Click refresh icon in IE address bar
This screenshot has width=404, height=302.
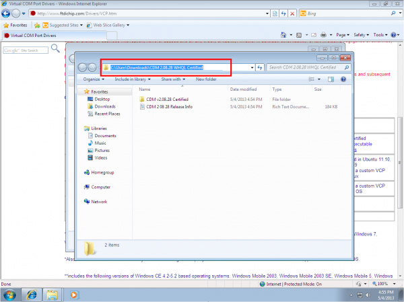(x=283, y=13)
